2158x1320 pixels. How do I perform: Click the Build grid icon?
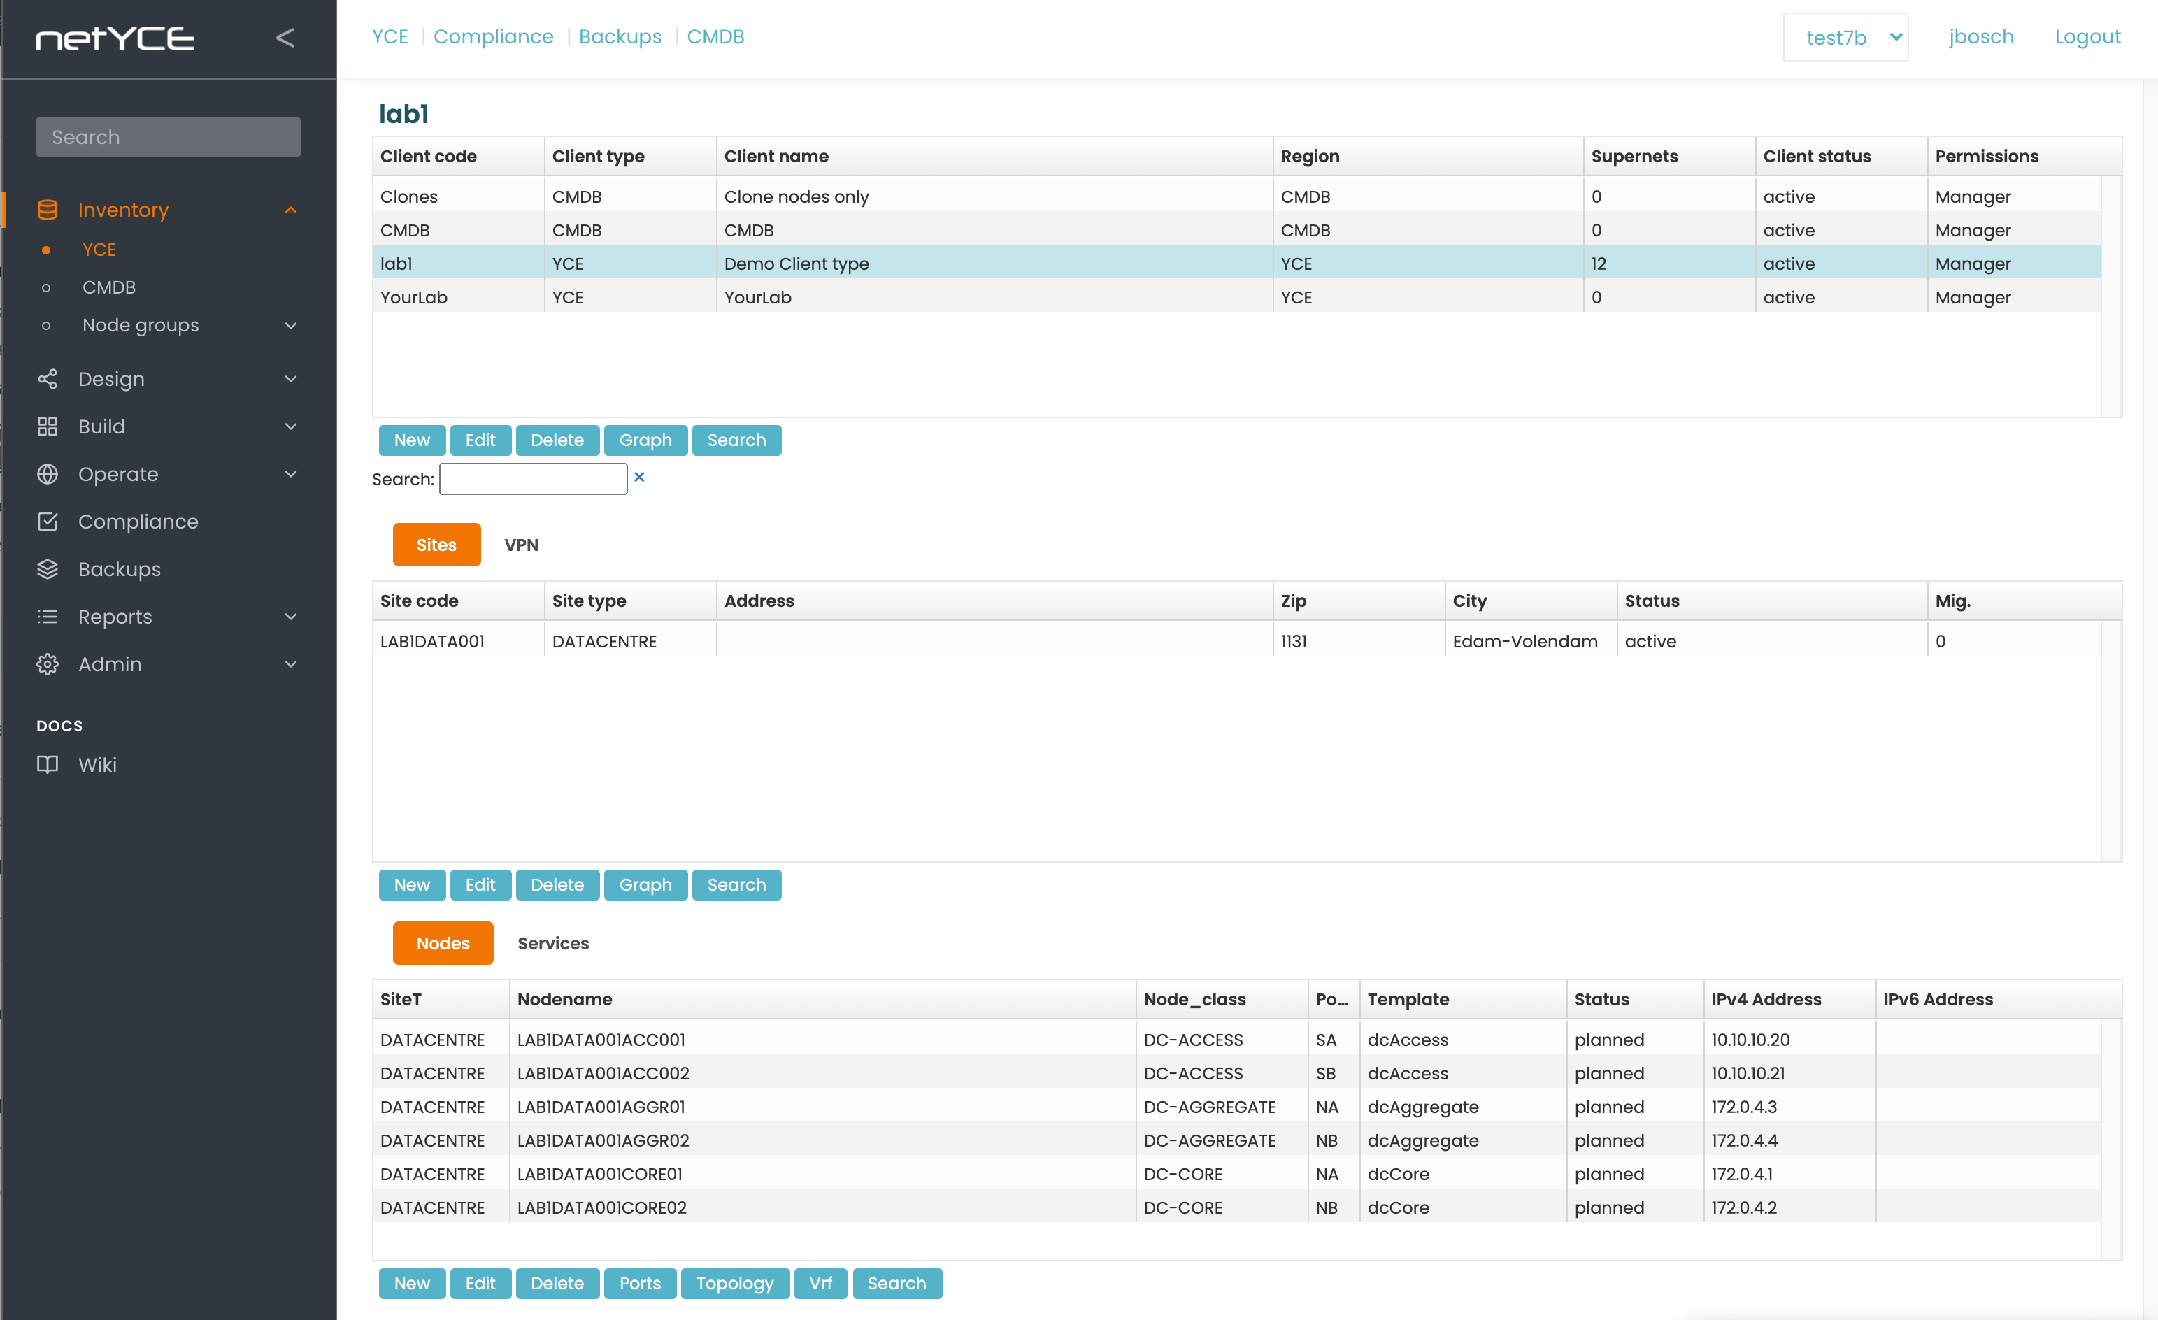(48, 426)
